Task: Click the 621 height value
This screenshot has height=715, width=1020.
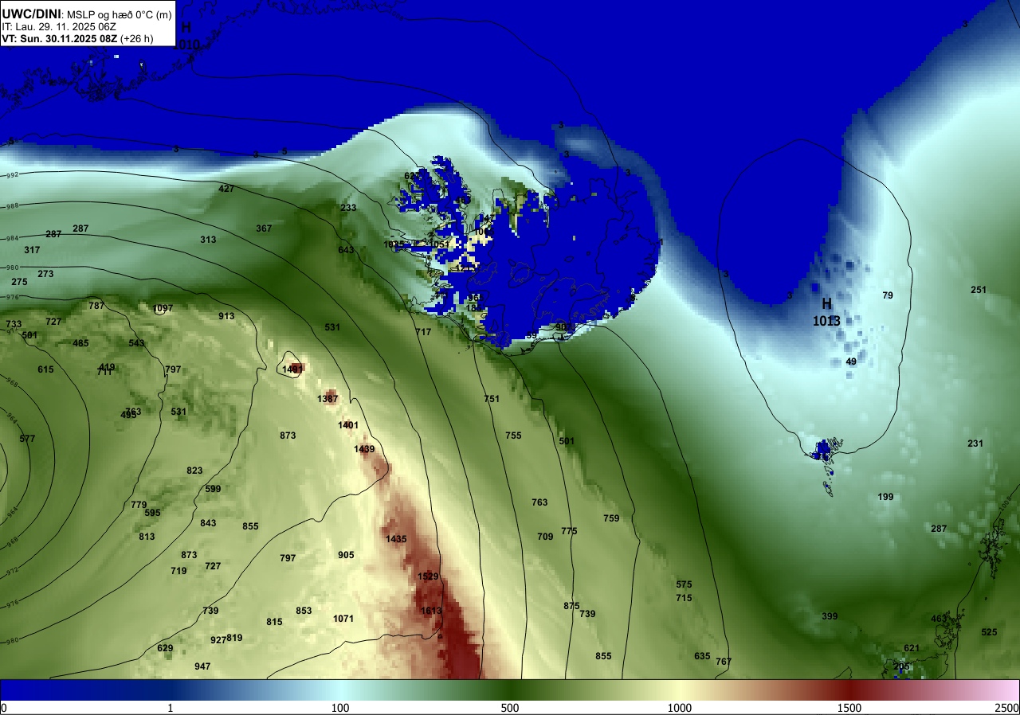Action: click(912, 648)
